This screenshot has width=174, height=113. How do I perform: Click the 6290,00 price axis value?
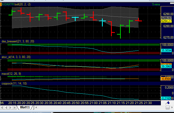click(168, 14)
